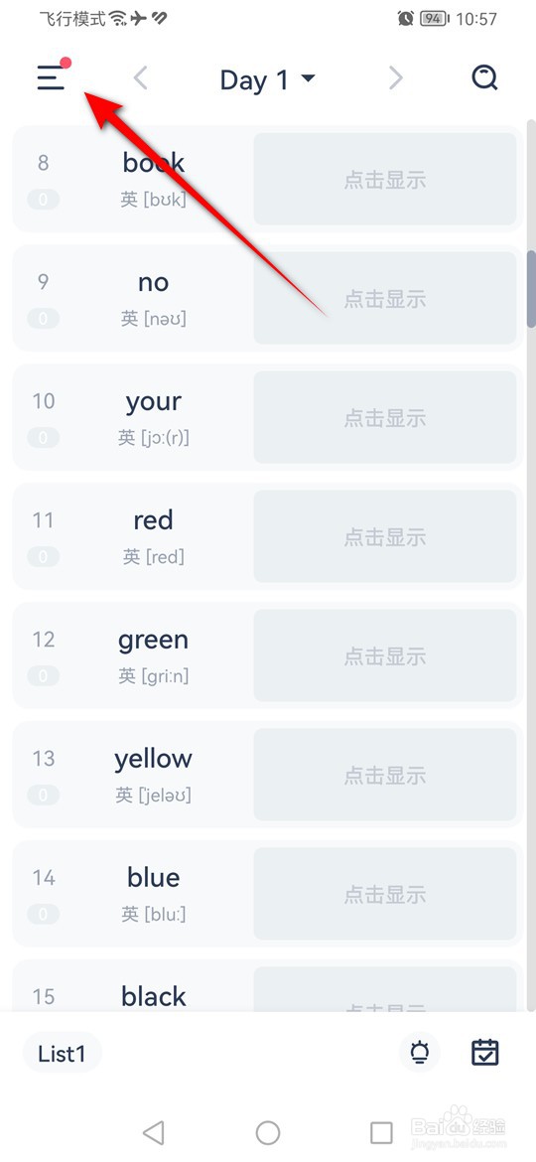Open the List1 selector
The height and width of the screenshot is (1162, 536).
point(63,1054)
